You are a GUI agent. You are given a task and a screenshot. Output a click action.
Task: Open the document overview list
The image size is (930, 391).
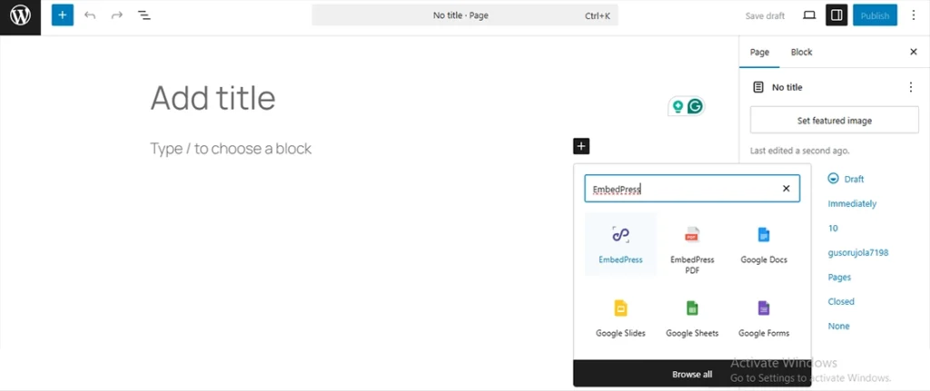point(144,15)
